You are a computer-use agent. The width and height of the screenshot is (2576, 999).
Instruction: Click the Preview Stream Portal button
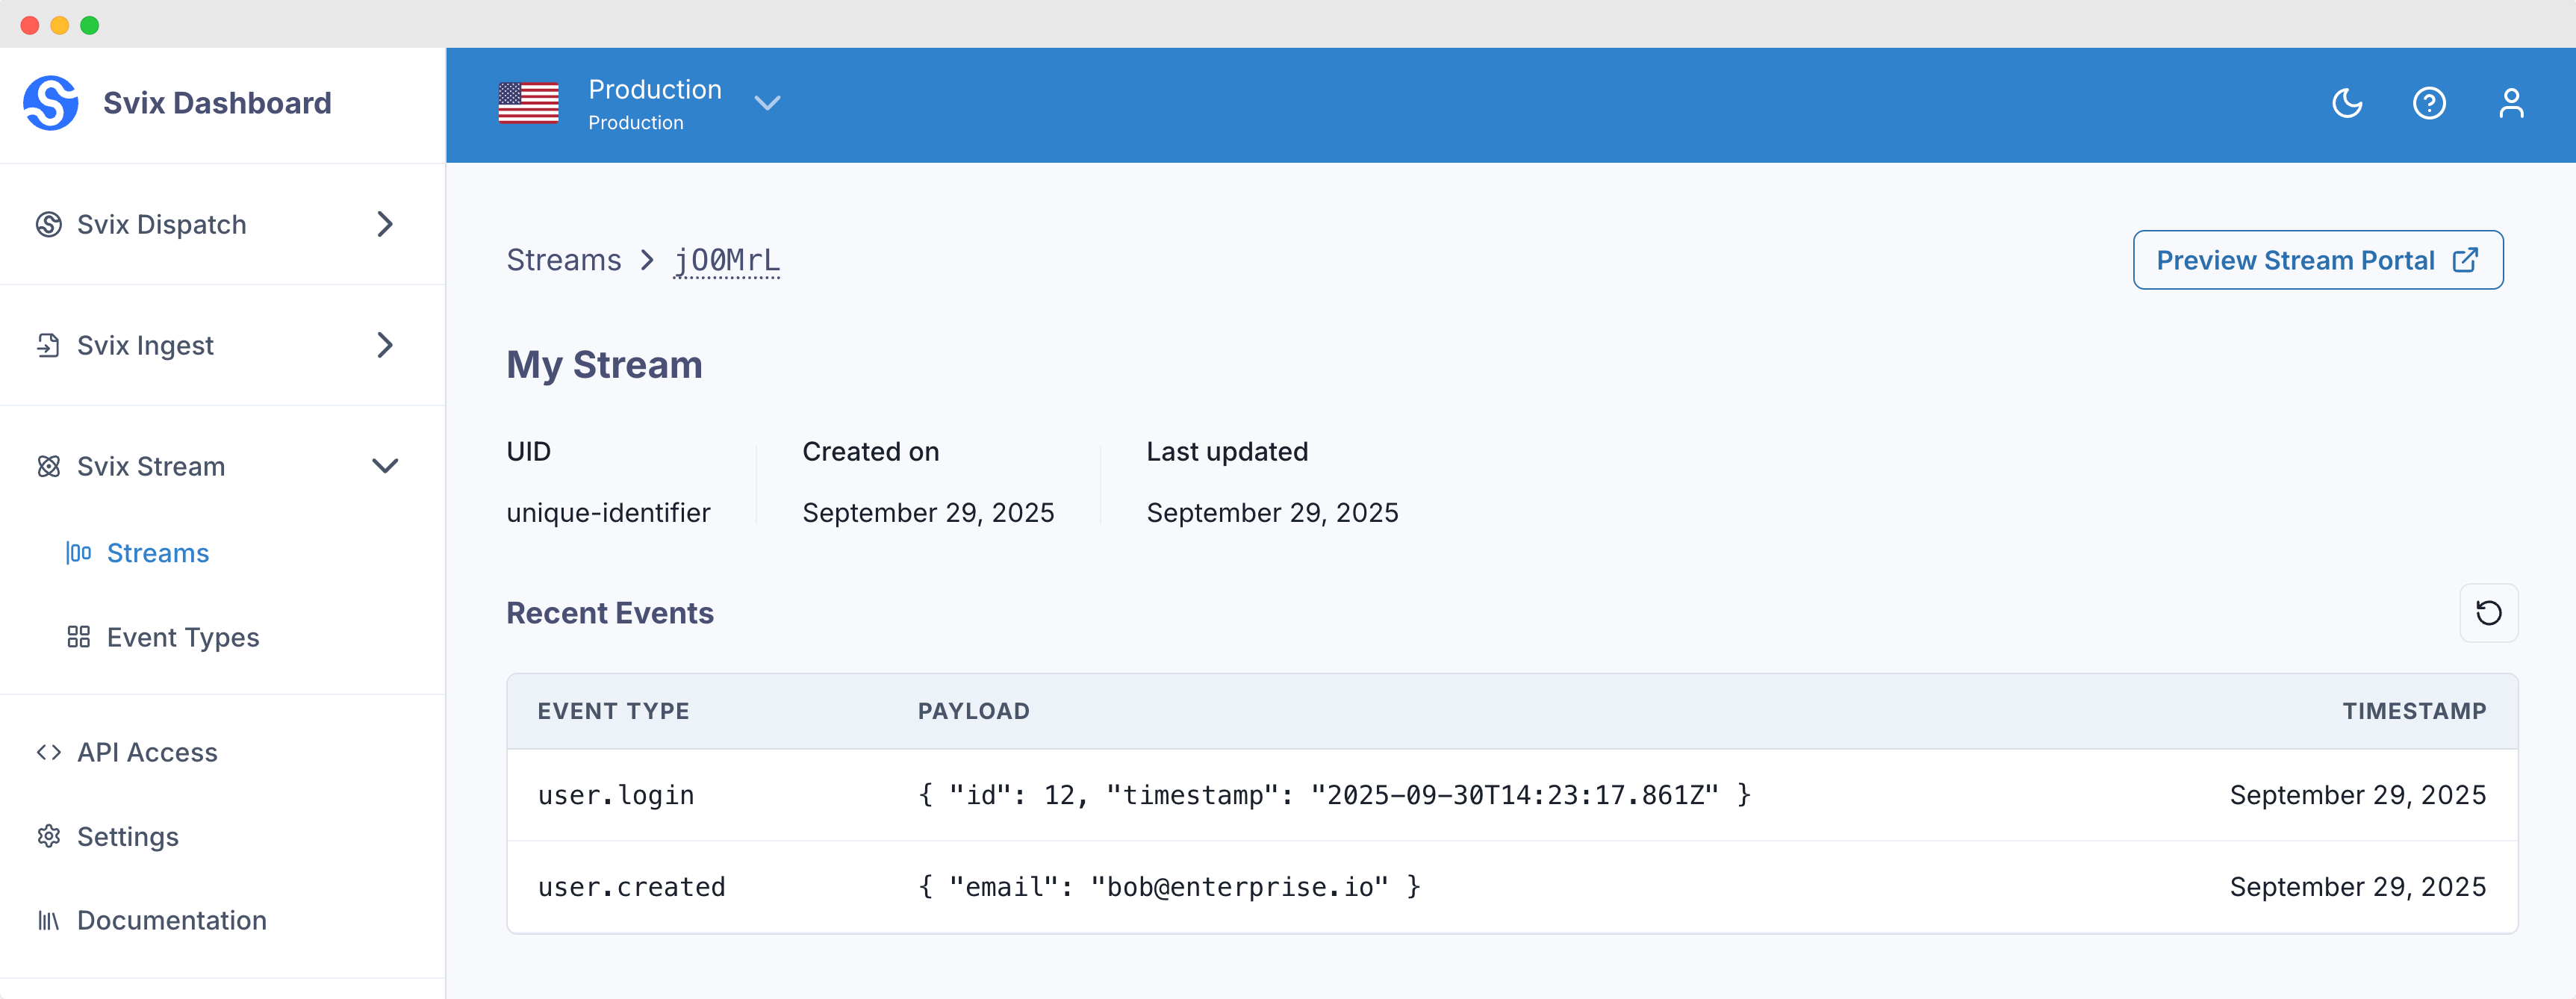2317,260
